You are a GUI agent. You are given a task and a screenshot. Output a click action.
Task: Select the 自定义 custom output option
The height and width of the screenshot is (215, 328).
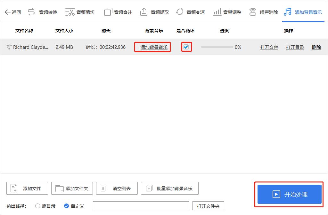[66, 206]
